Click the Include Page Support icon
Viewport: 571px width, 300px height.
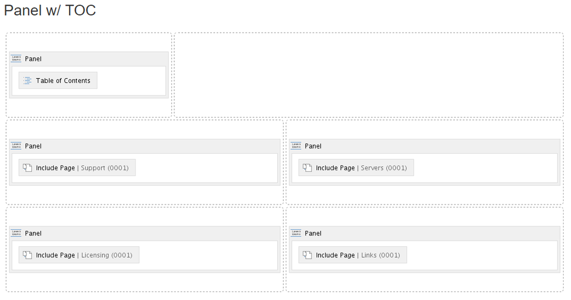[27, 168]
